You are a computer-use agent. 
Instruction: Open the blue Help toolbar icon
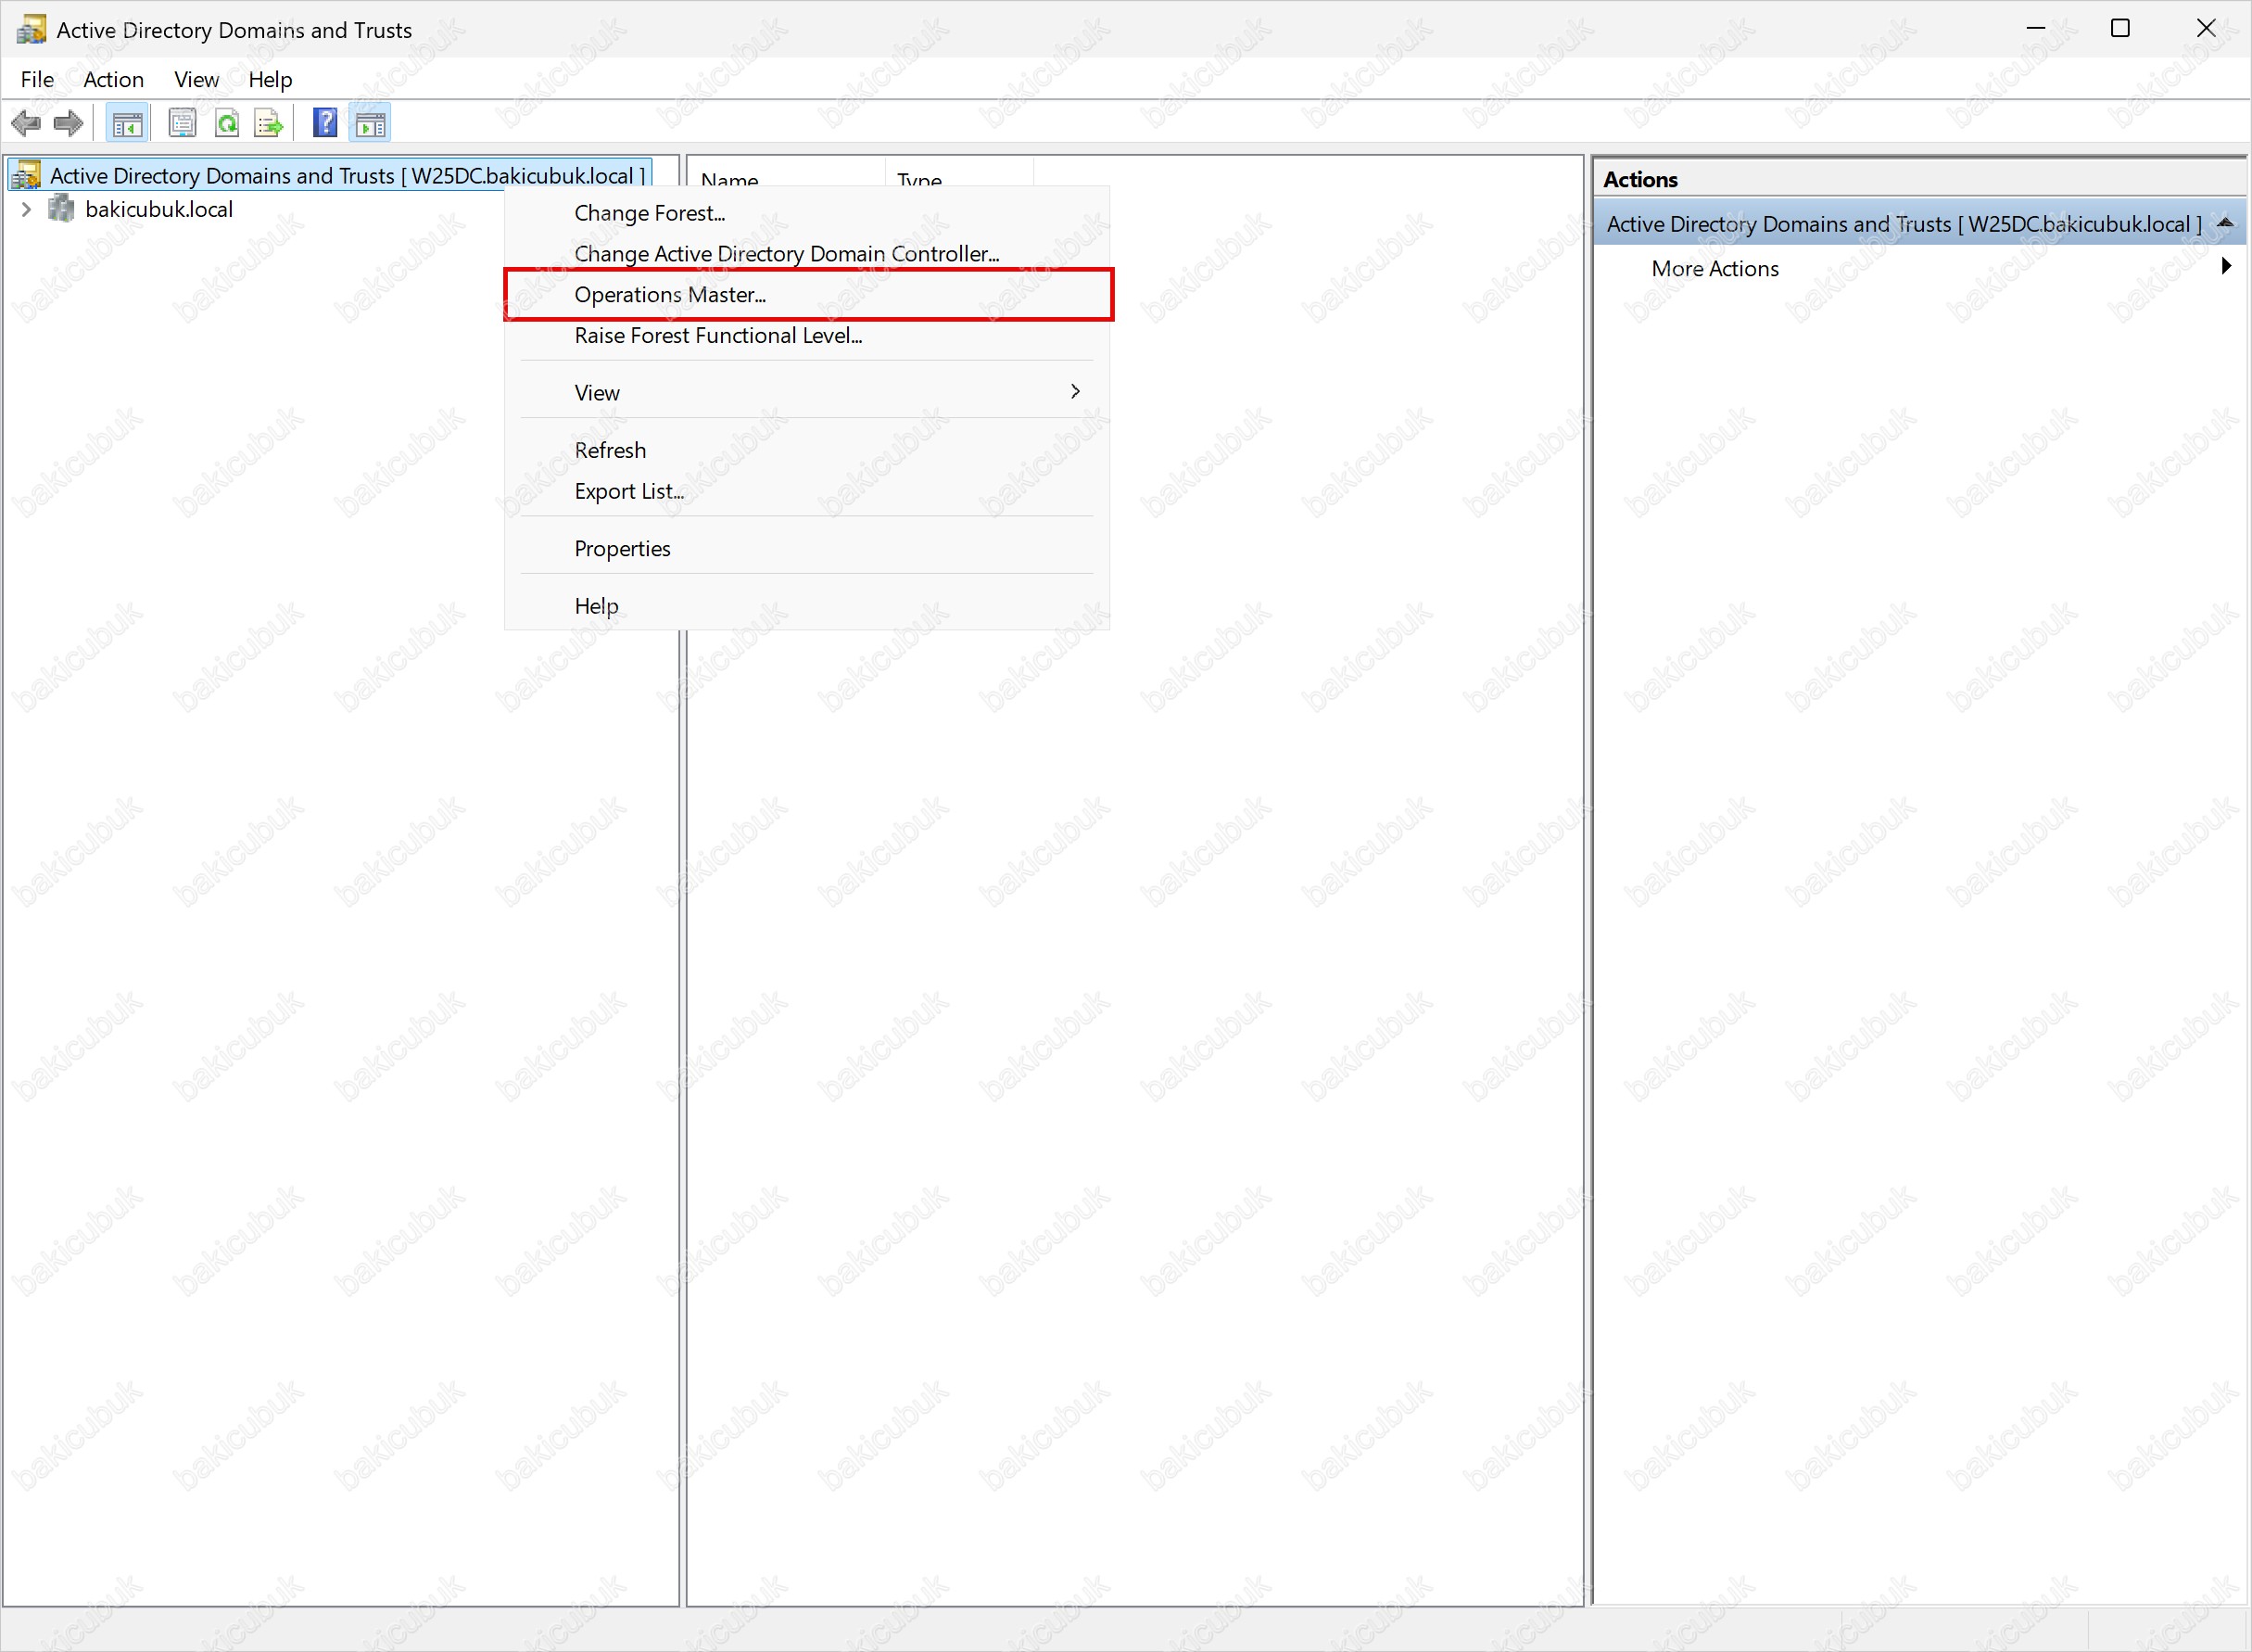[x=325, y=123]
